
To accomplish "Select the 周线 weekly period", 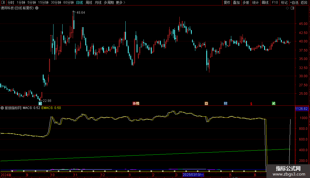I will coord(89,2).
